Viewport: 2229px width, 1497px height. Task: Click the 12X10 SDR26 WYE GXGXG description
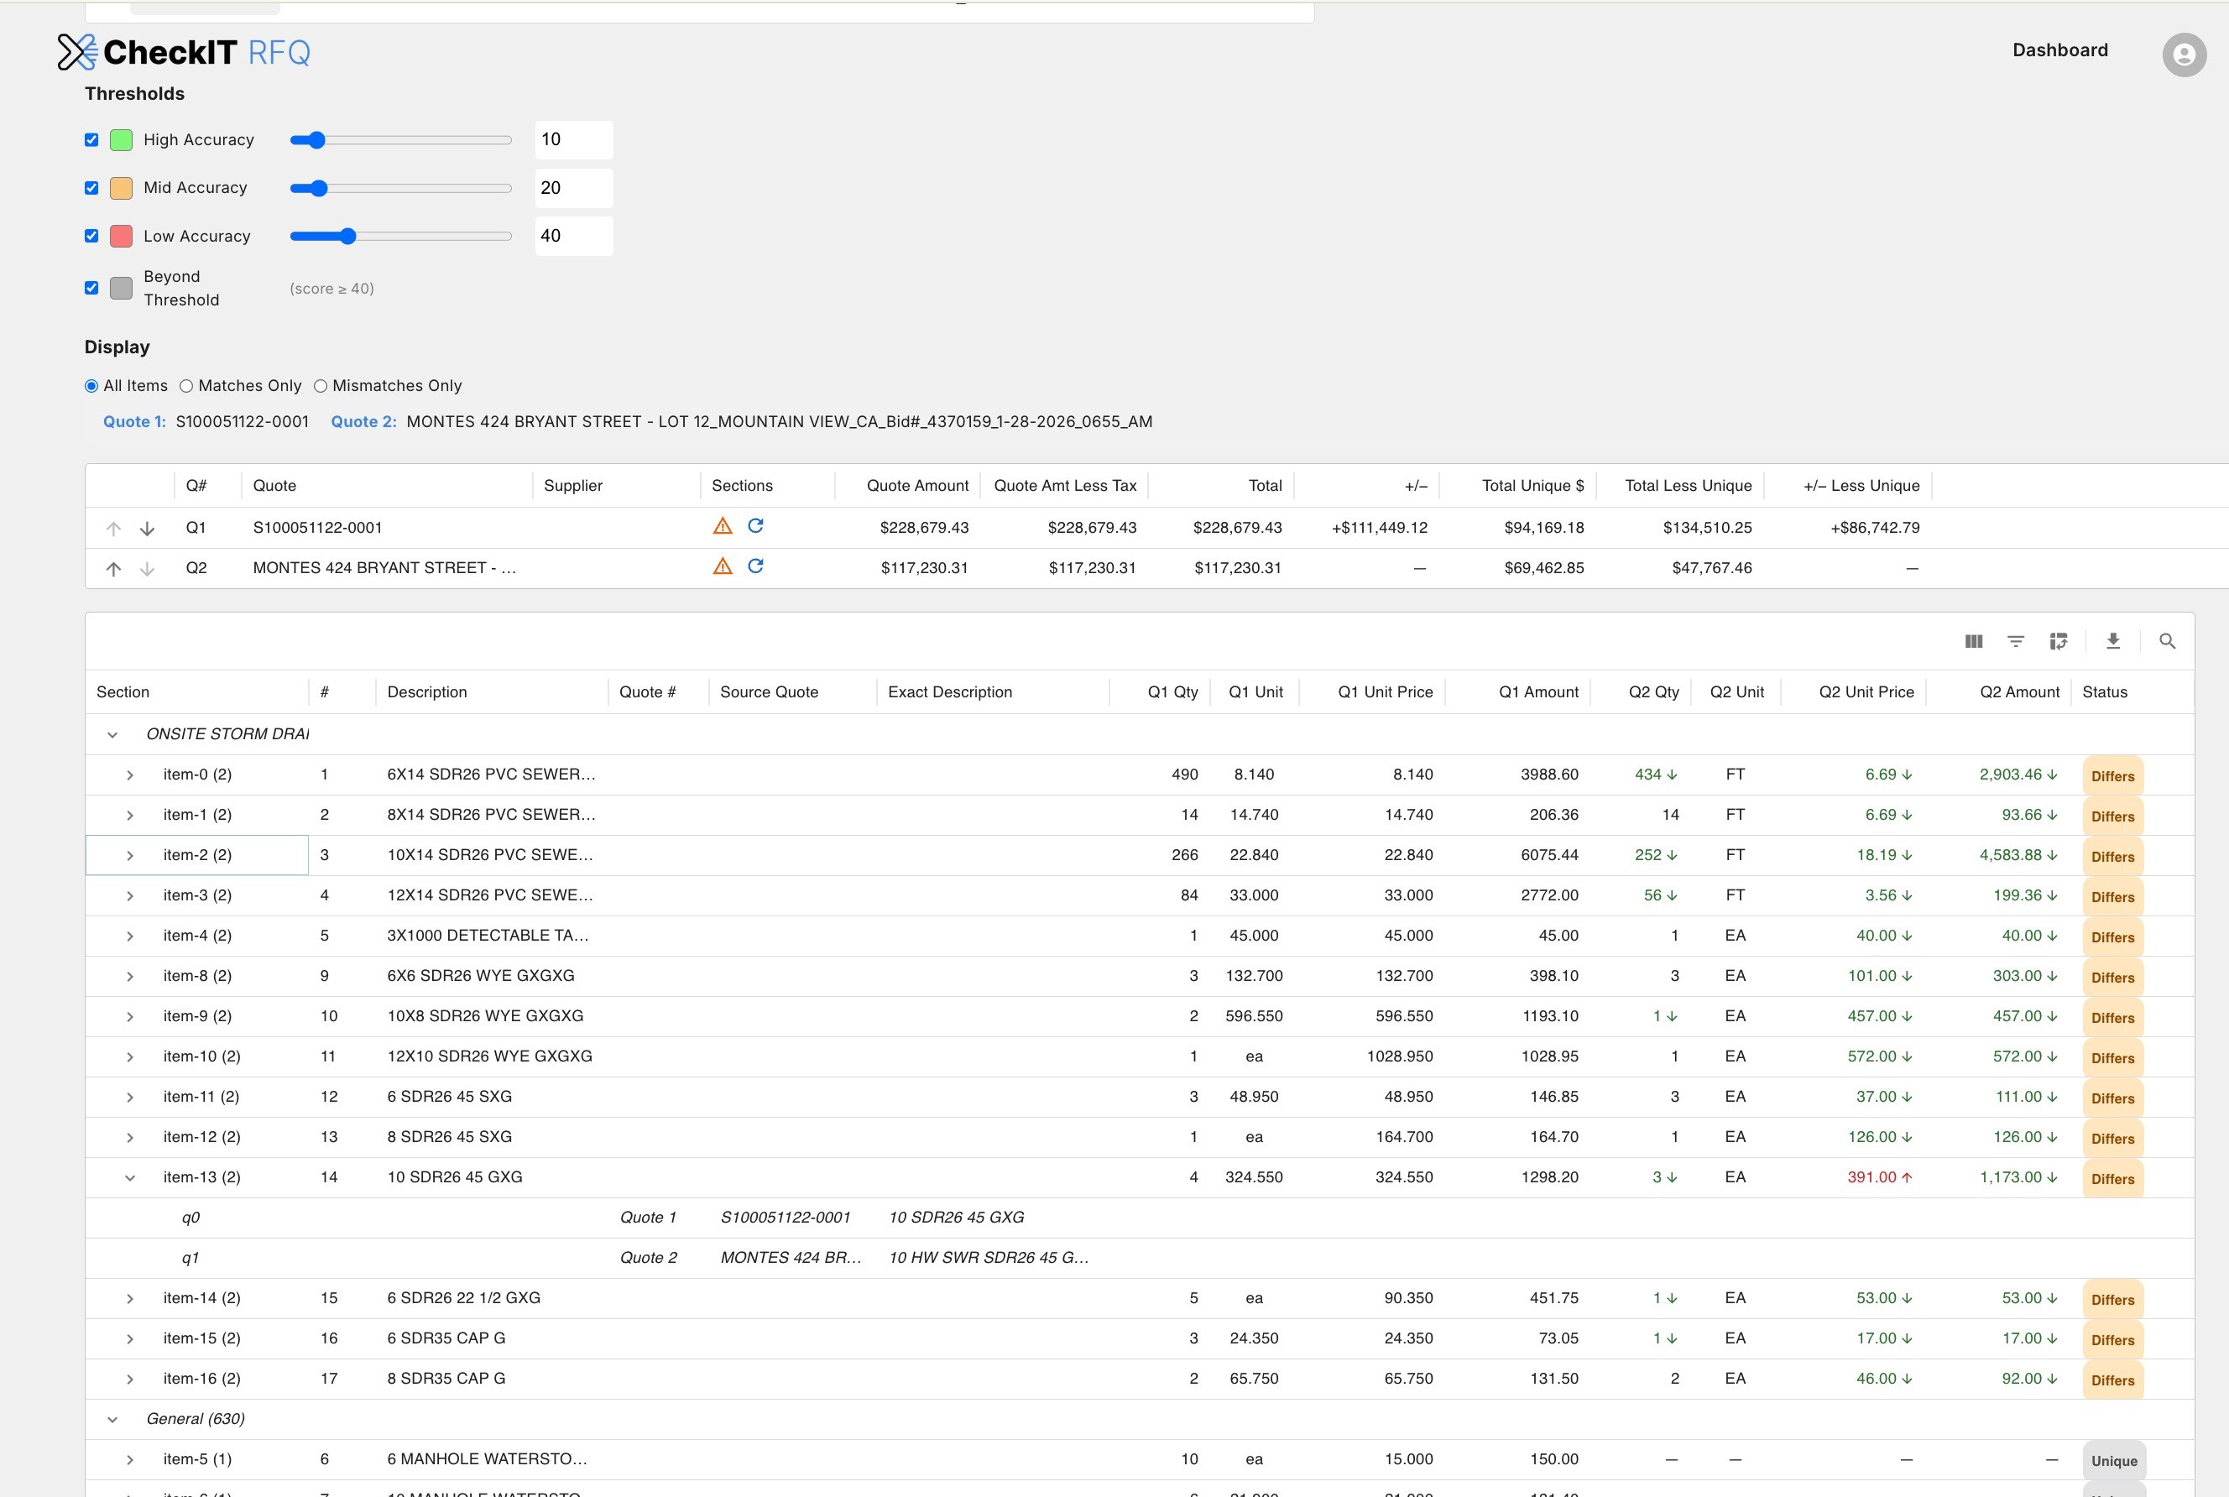[490, 1056]
